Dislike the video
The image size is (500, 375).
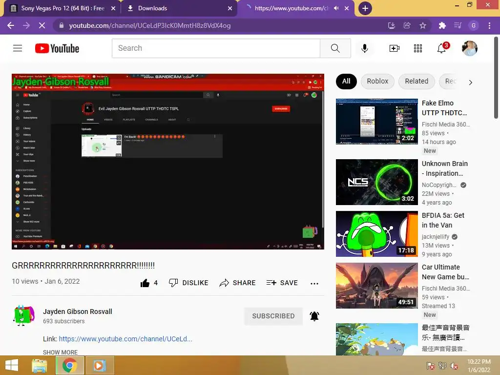188,283
